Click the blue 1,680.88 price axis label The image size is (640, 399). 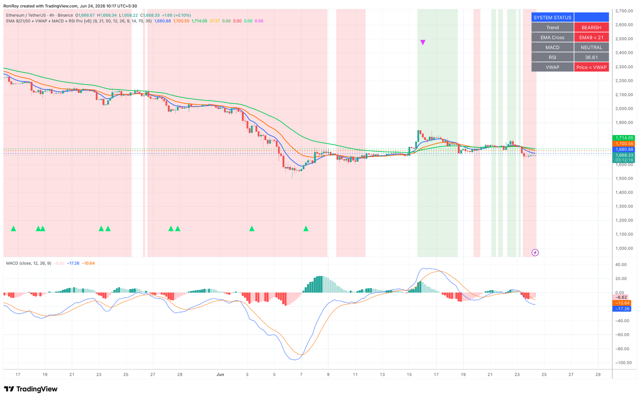(624, 150)
